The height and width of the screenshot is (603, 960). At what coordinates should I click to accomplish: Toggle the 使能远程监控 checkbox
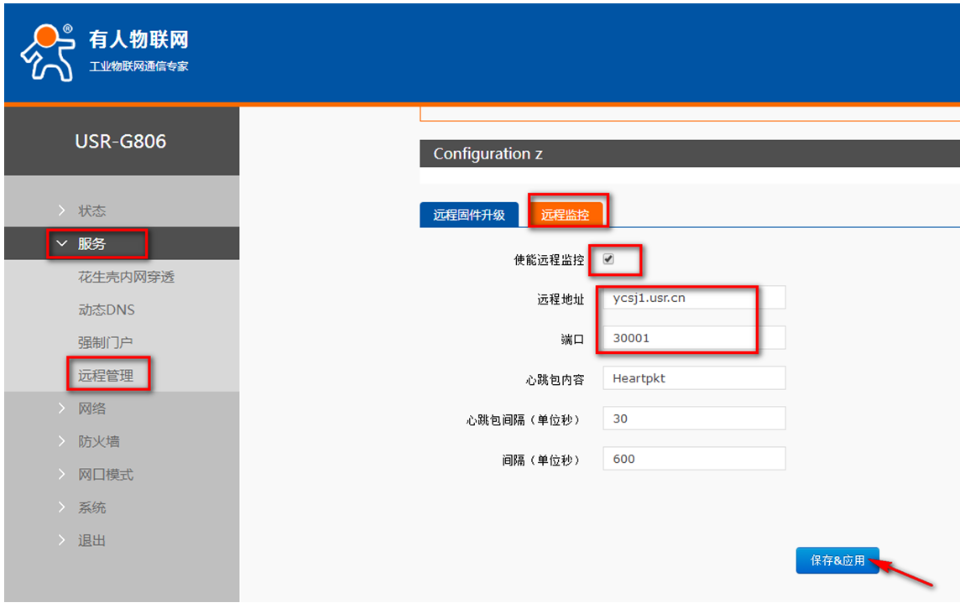(x=608, y=260)
